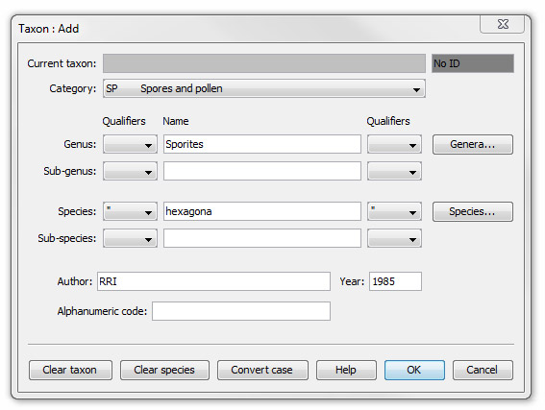Viewport: 545px width, 410px height.
Task: Open the Category dropdown showing Spores and pollen
Action: coord(263,88)
